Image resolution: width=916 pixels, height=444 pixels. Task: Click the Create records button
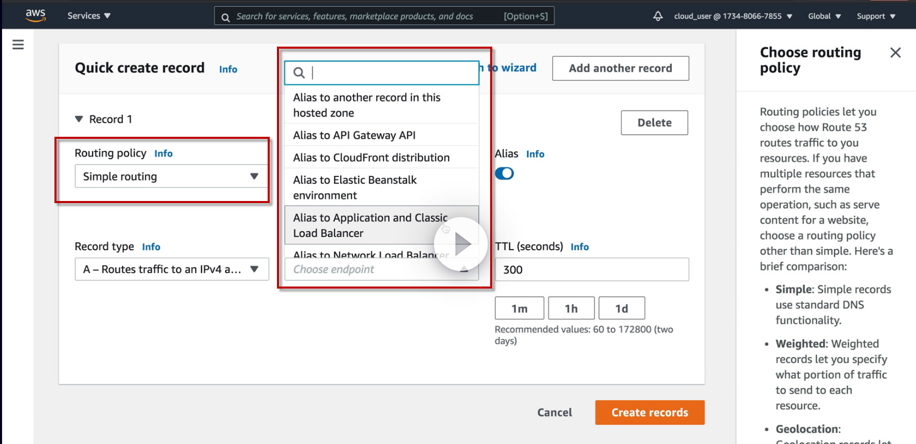click(649, 412)
